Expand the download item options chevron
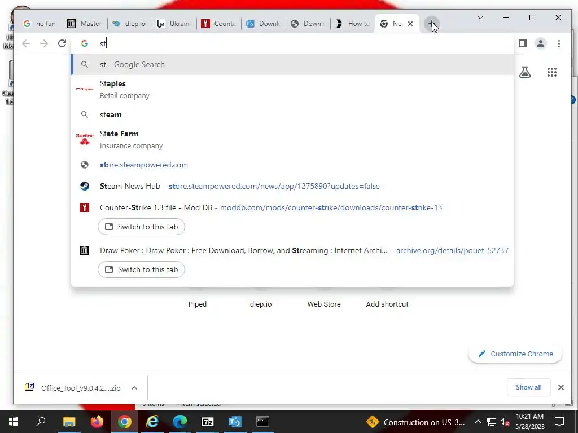This screenshot has height=433, width=578. pyautogui.click(x=134, y=388)
